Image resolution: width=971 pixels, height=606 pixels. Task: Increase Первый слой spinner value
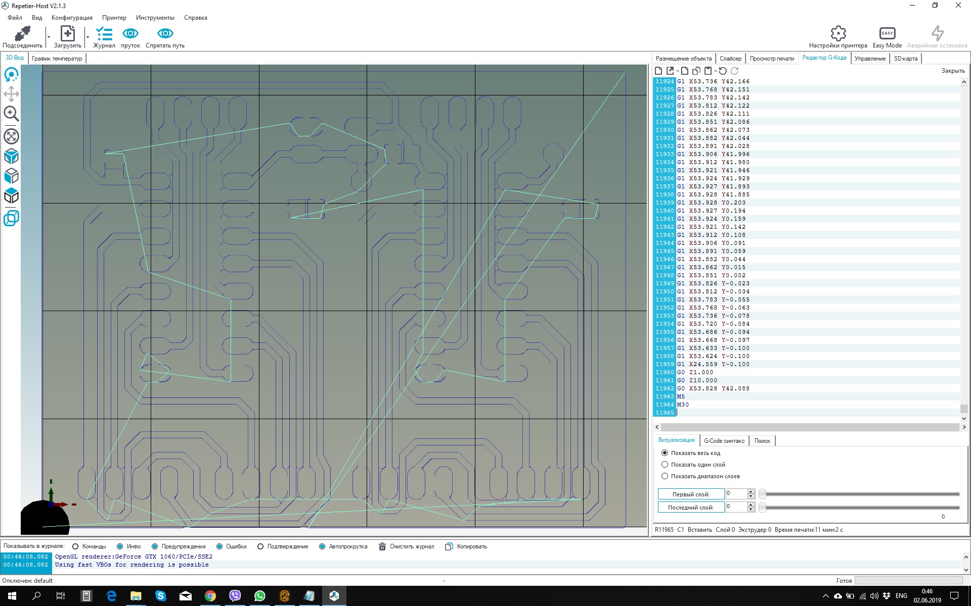[751, 491]
